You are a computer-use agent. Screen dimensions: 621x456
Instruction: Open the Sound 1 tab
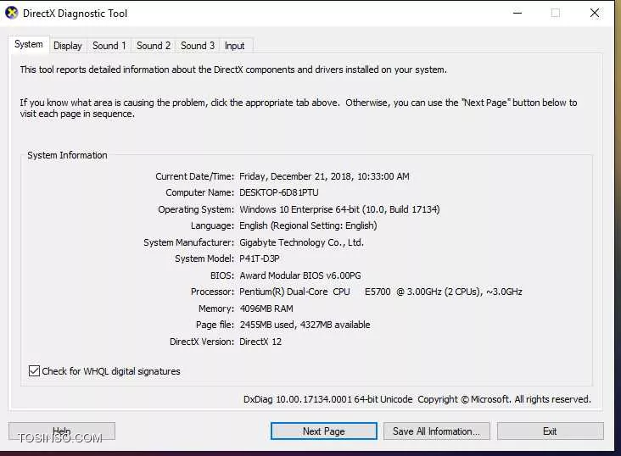(109, 46)
